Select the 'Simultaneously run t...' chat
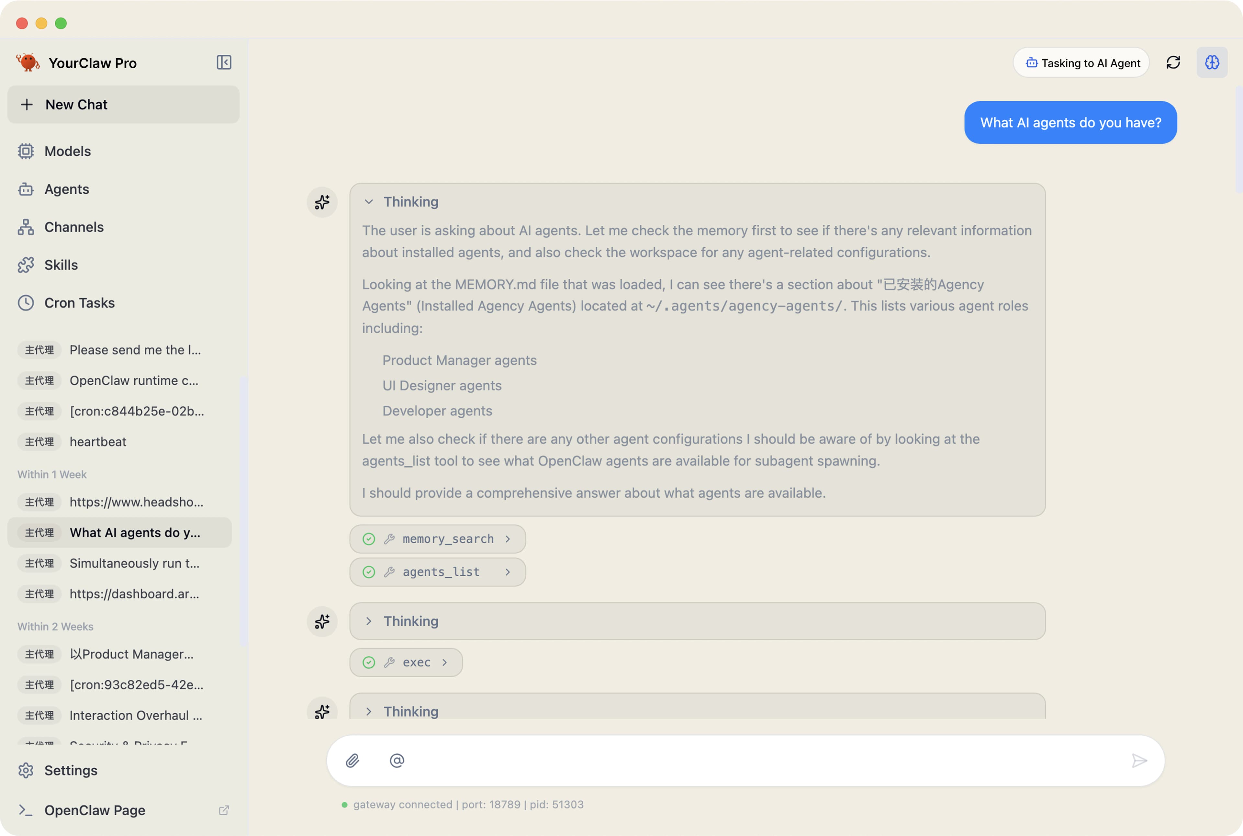Screen dimensions: 1243x836 tap(134, 563)
